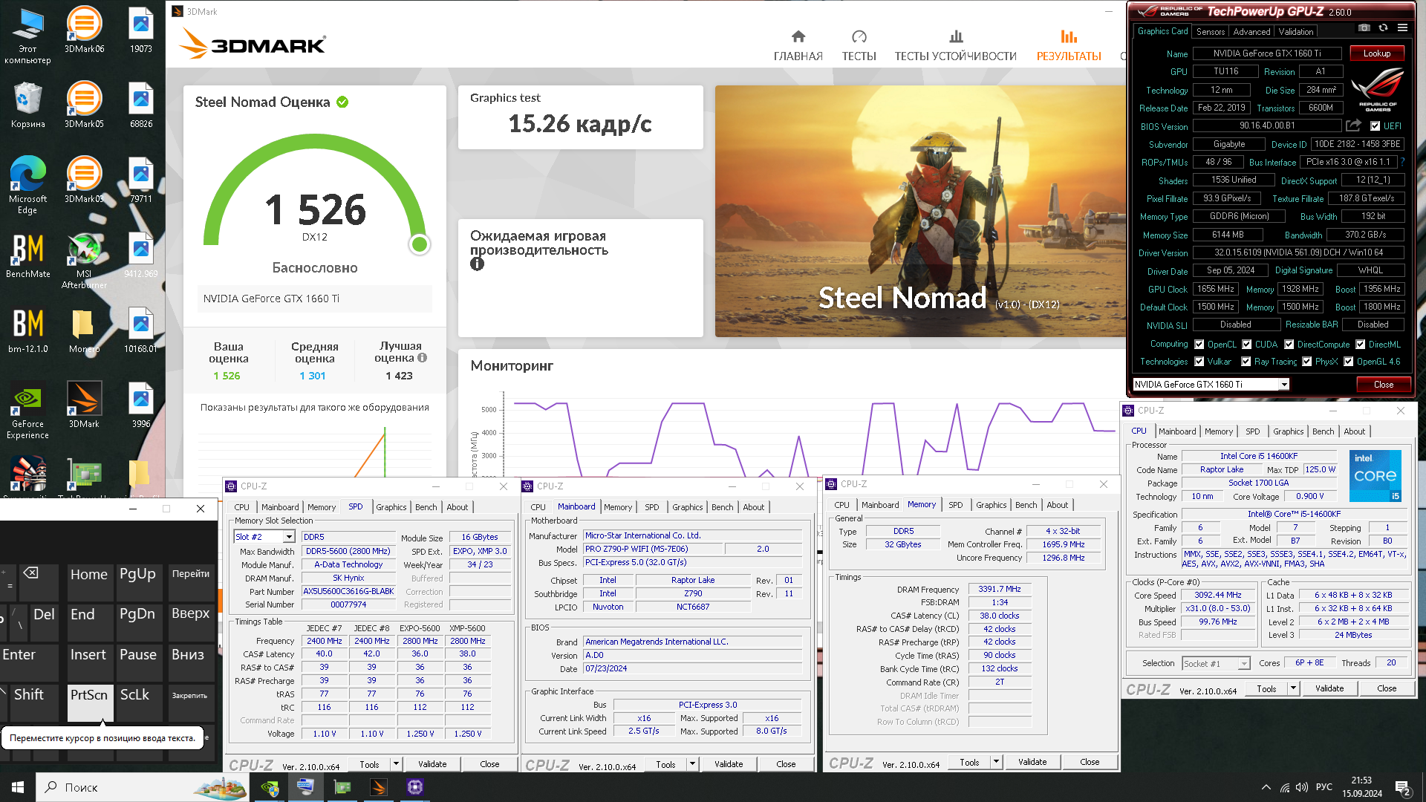Image resolution: width=1426 pixels, height=802 pixels.
Task: Open GeForce Experience desktop icon
Action: pos(27,411)
